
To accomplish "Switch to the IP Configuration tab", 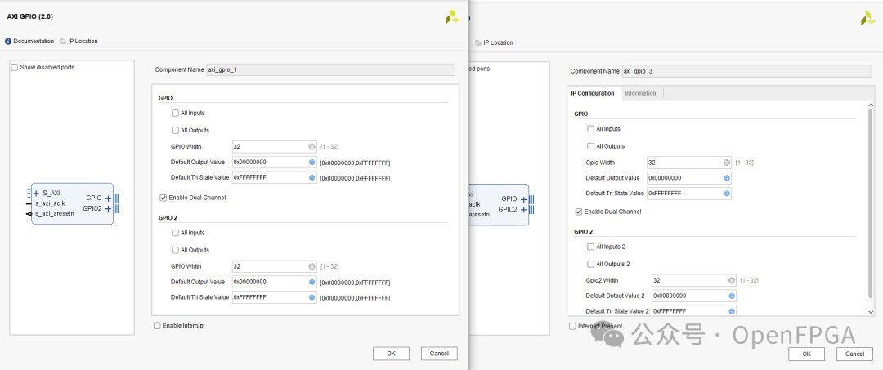I will (594, 93).
